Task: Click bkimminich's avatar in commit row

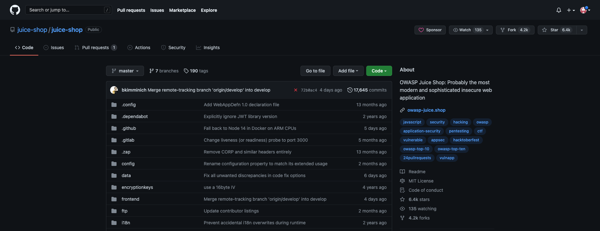Action: coord(114,90)
